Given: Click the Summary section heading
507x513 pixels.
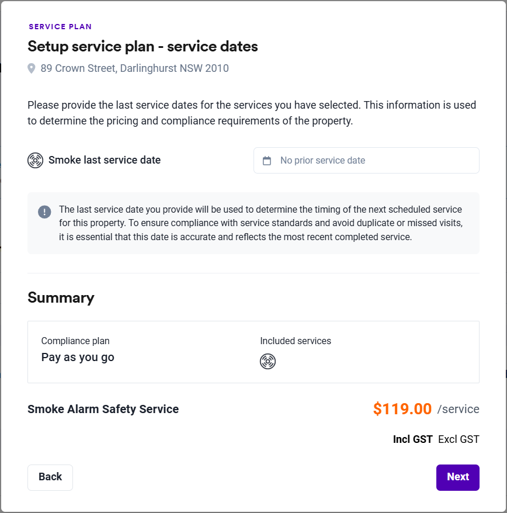Looking at the screenshot, I should pos(61,297).
